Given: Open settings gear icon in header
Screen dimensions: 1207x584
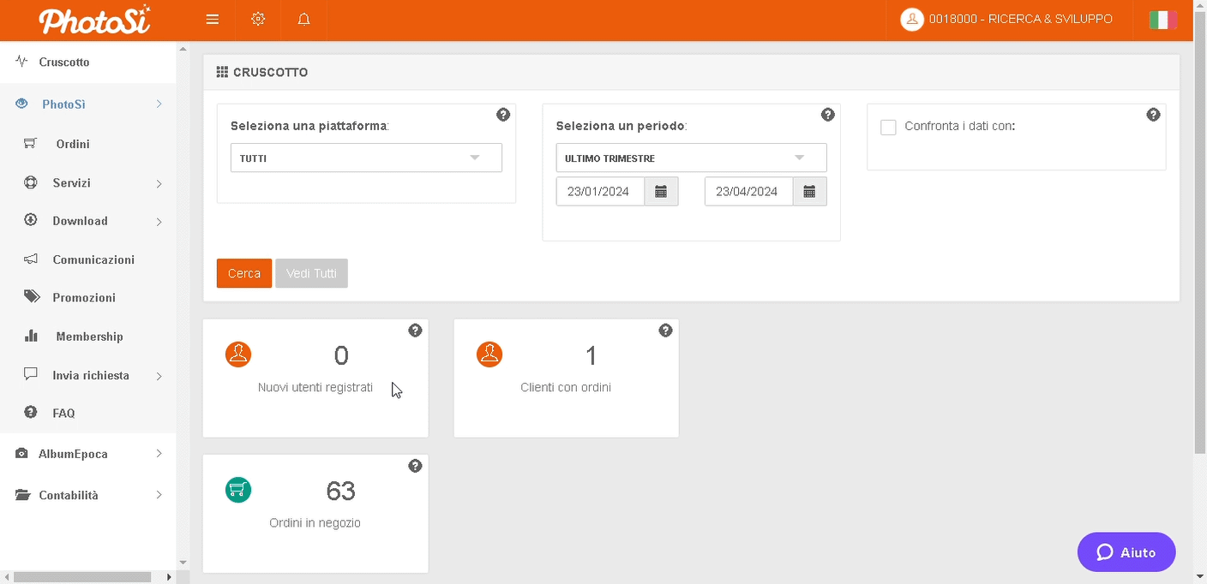Looking at the screenshot, I should [258, 20].
